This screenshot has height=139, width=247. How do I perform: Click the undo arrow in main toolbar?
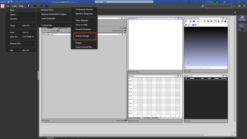tap(35, 6)
